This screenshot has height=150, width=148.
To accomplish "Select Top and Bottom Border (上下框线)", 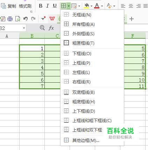I will tap(92, 111).
